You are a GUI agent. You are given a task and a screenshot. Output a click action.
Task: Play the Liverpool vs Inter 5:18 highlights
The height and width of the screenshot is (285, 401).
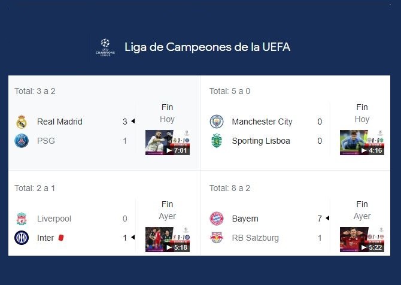tap(168, 239)
